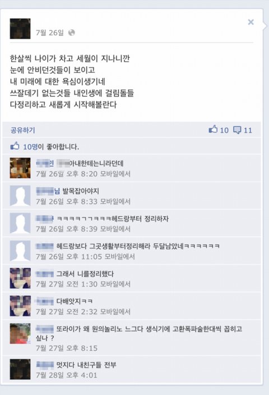Image resolution: width=269 pixels, height=395 pixels.
Task: Open the post author's profile thumbnail
Action: (20, 29)
